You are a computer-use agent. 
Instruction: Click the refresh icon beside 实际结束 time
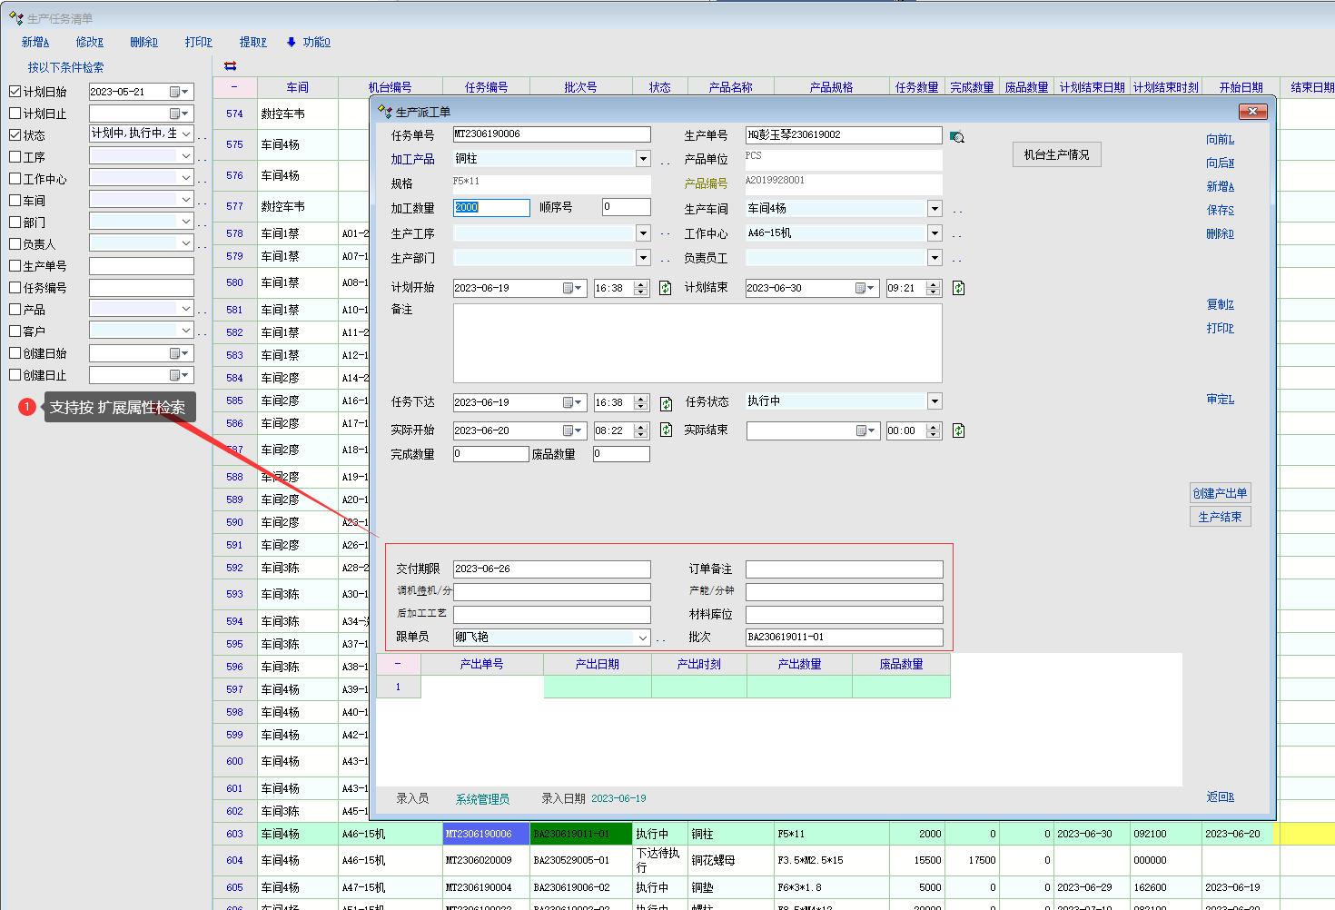[958, 430]
